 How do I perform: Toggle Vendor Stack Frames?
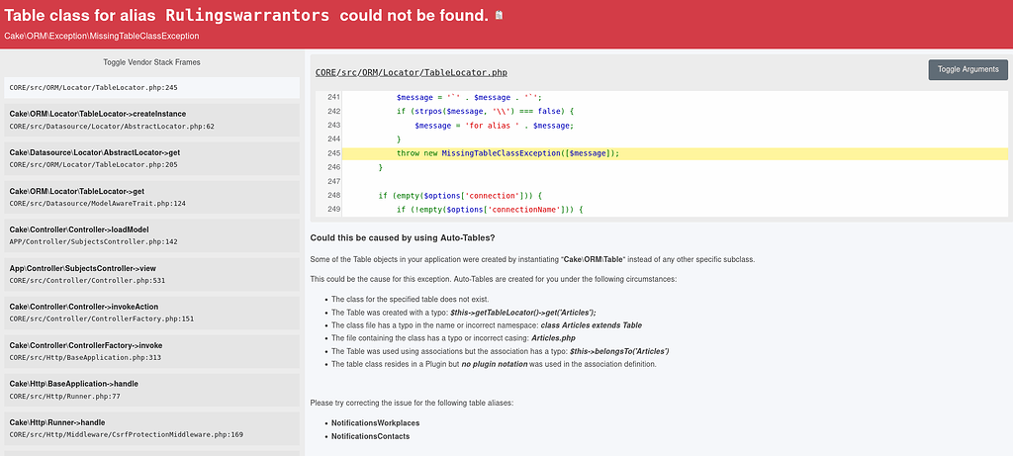pyautogui.click(x=151, y=62)
